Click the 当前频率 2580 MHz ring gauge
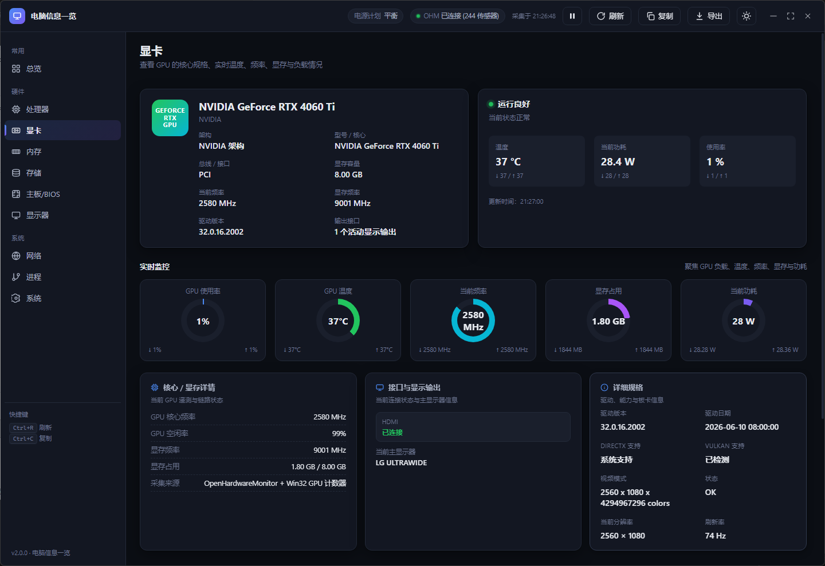Image resolution: width=825 pixels, height=566 pixels. (x=473, y=320)
